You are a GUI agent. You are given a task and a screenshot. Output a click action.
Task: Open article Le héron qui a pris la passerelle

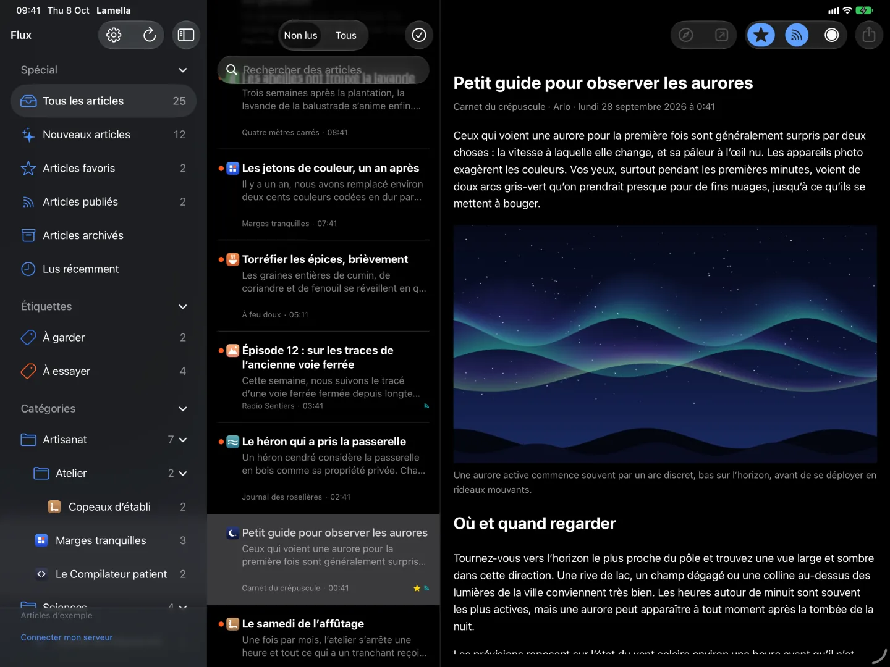coord(323,468)
